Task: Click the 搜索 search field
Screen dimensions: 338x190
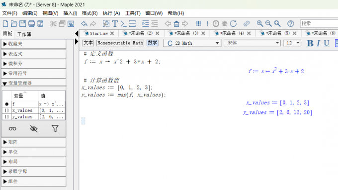Action: click(319, 23)
